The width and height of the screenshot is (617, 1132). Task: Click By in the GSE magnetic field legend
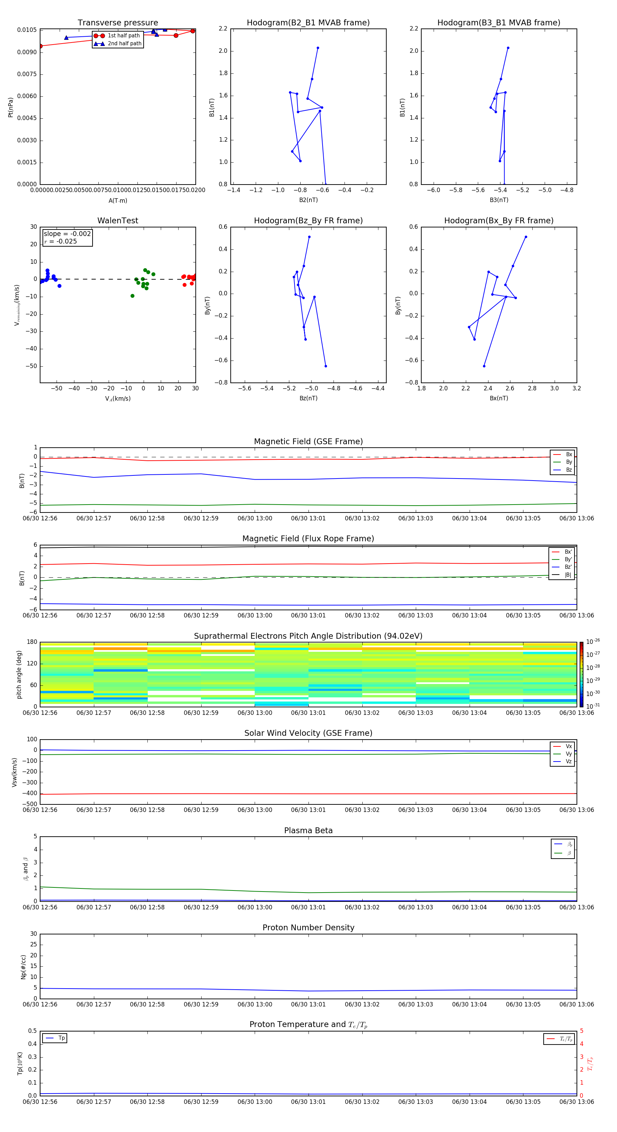coord(562,462)
